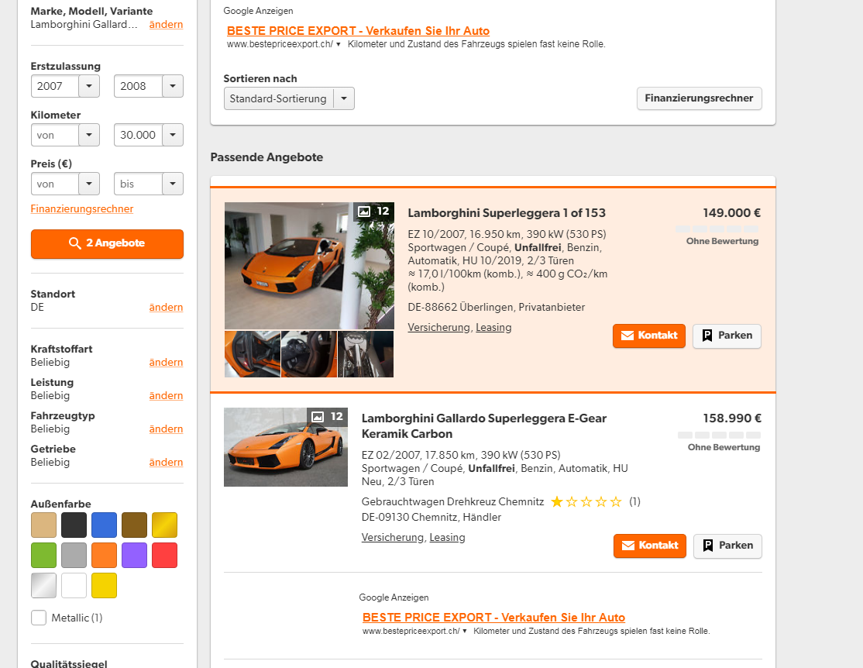Select the orange exterior color swatch
Image resolution: width=863 pixels, height=668 pixels.
[104, 555]
